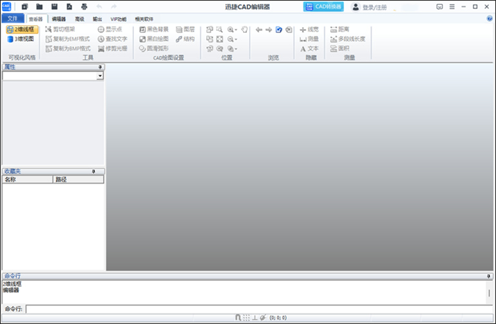The width and height of the screenshot is (496, 324).
Task: Open 查找文字 find text tool
Action: (x=113, y=39)
